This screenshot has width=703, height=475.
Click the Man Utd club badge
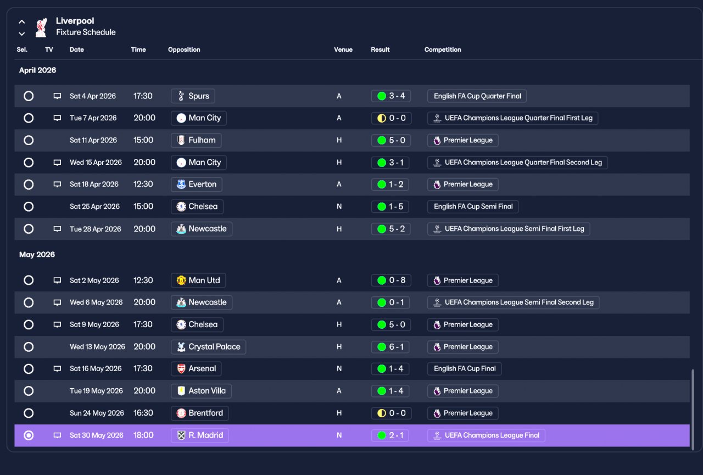pos(181,280)
